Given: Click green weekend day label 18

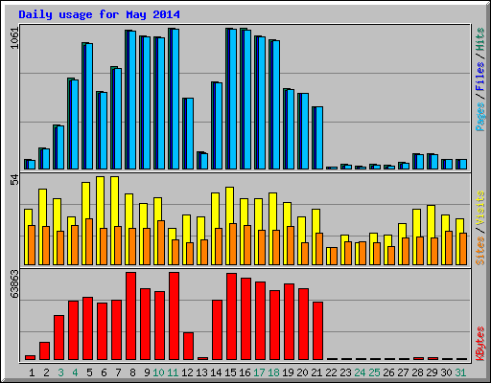Looking at the screenshot, I should (273, 372).
